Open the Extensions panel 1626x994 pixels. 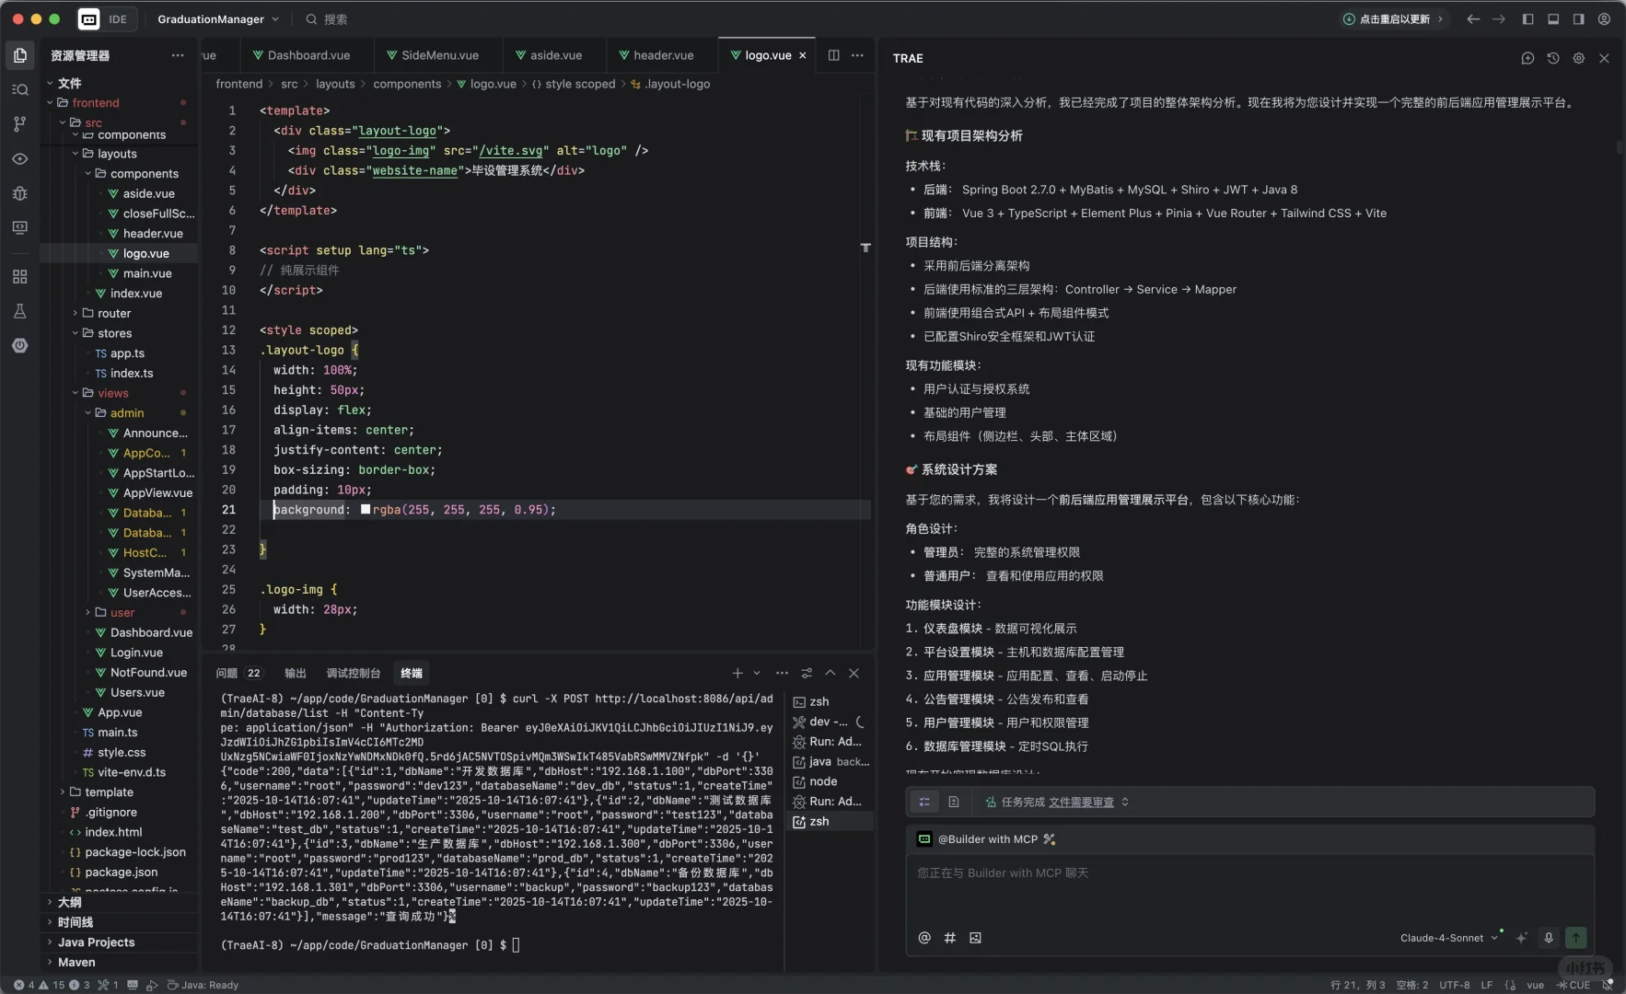(20, 276)
